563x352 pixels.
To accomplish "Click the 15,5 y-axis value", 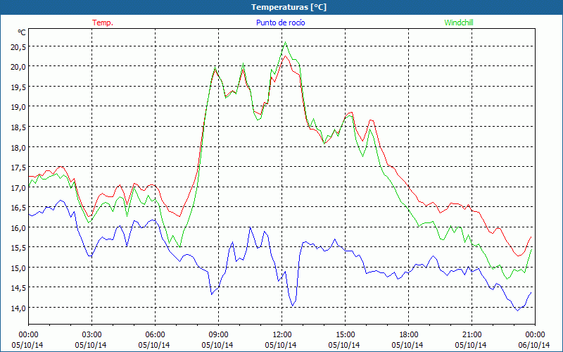I will [18, 248].
